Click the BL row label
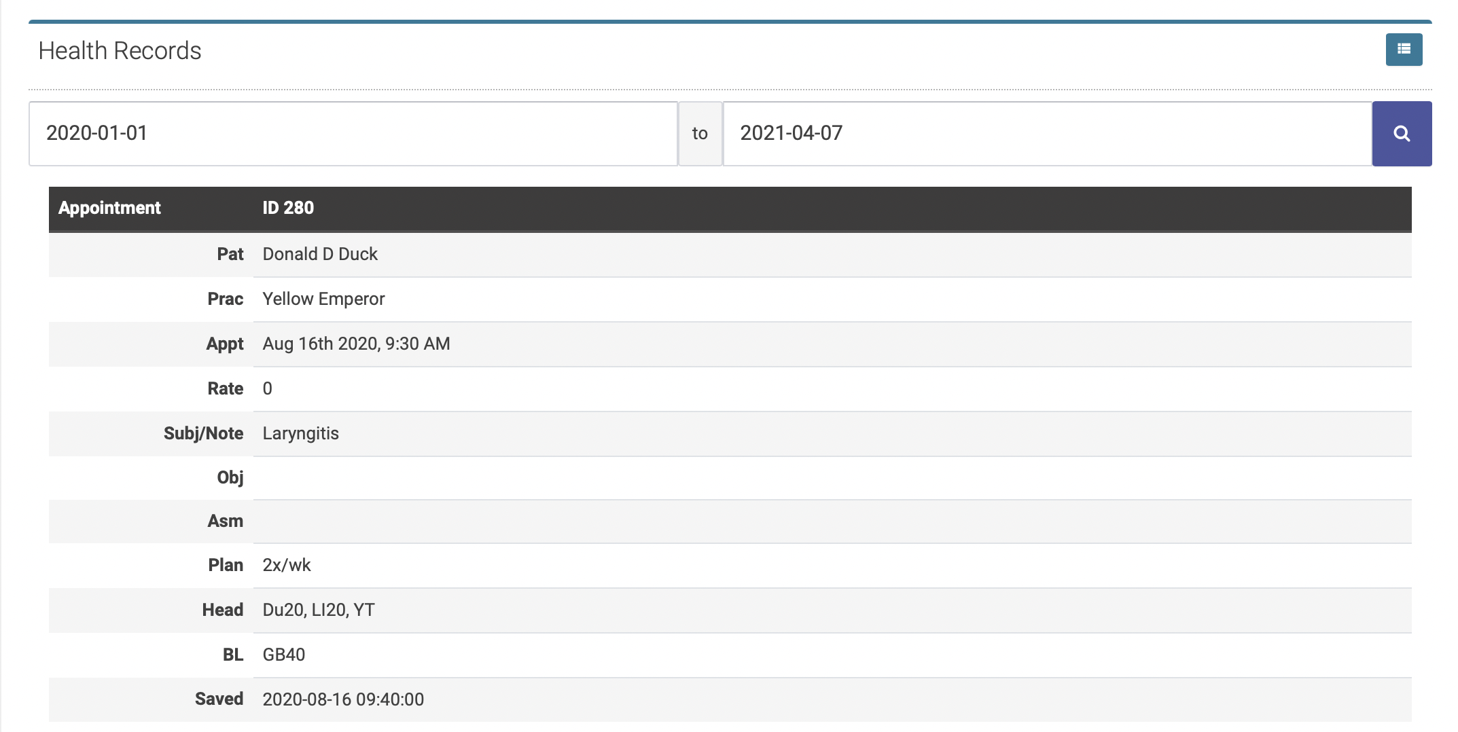The image size is (1458, 732). pyautogui.click(x=233, y=655)
